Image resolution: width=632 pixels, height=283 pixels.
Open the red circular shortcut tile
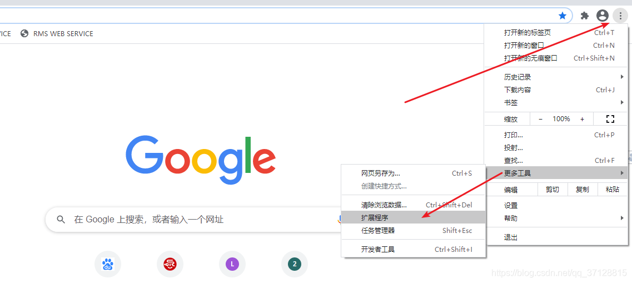point(170,264)
